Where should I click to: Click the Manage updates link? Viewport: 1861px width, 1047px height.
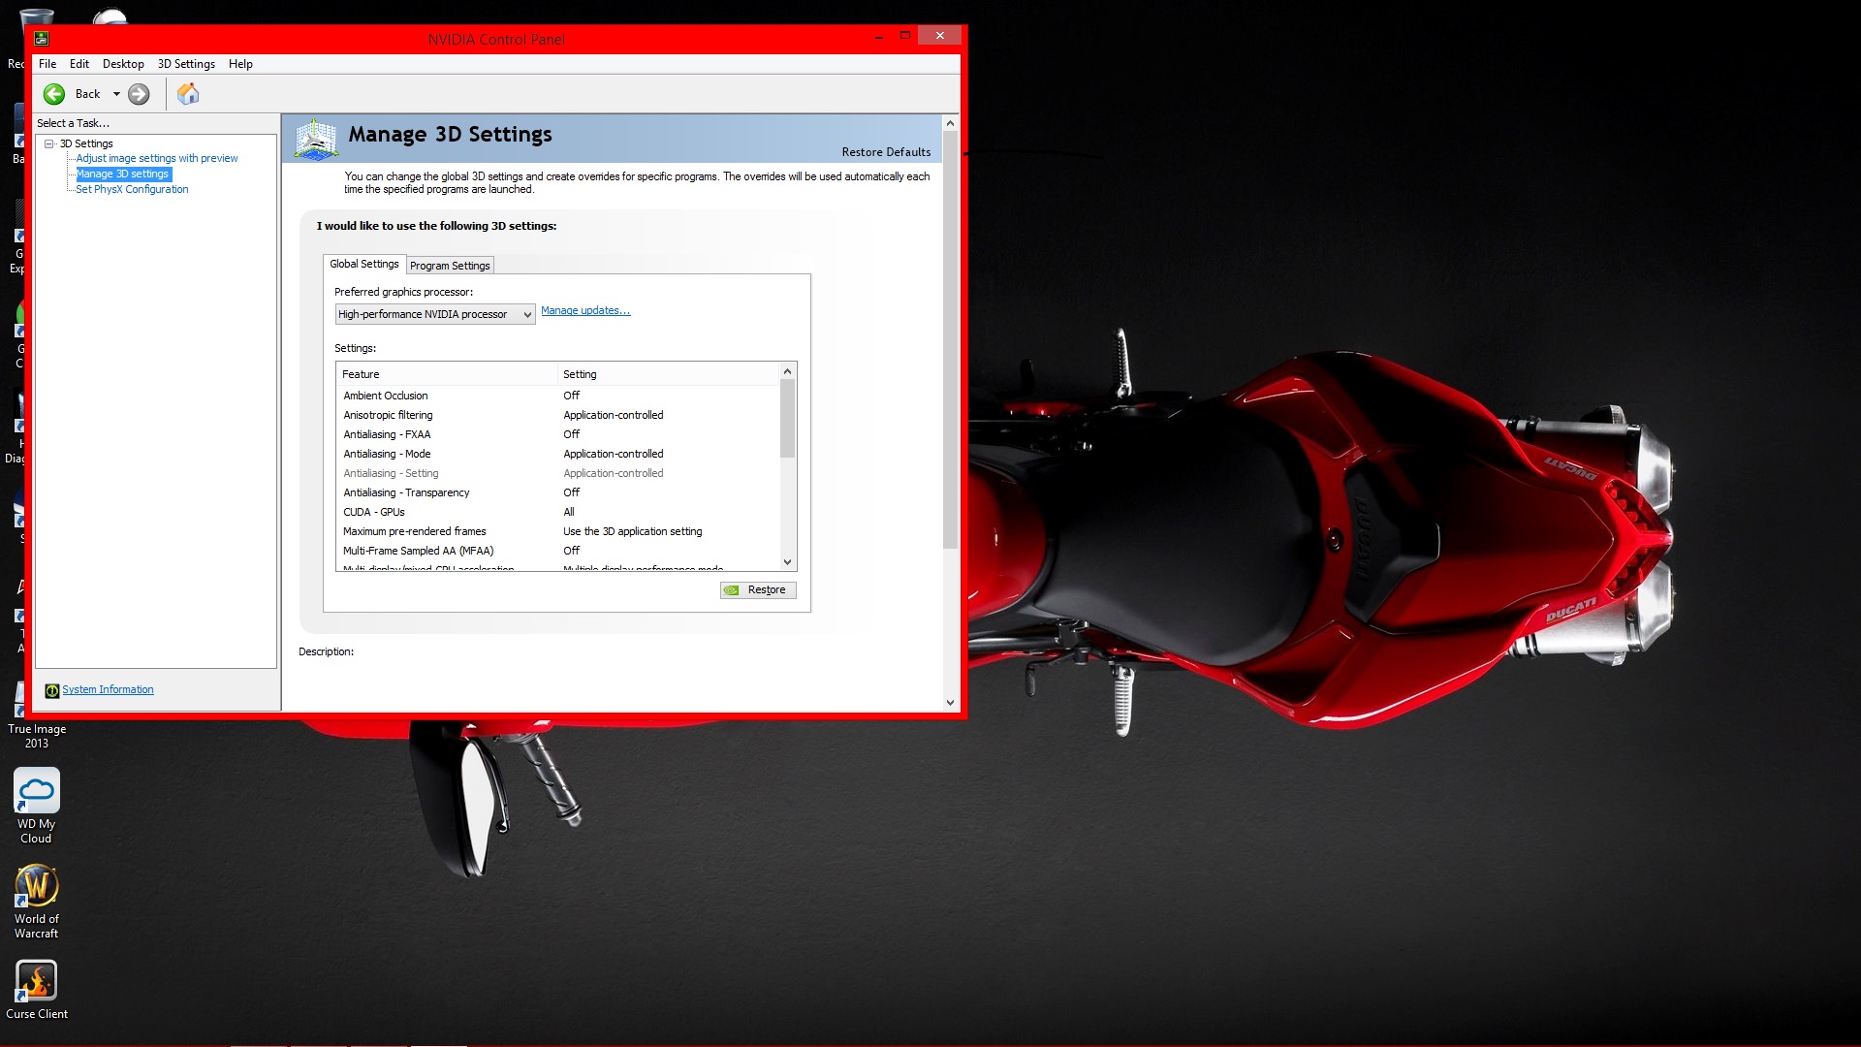pyautogui.click(x=585, y=310)
